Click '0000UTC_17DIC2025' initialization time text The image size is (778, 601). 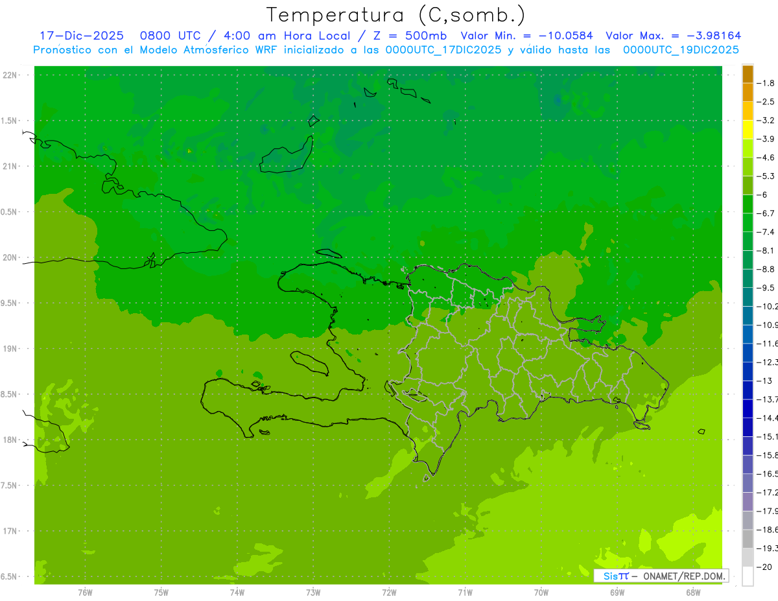pos(443,50)
